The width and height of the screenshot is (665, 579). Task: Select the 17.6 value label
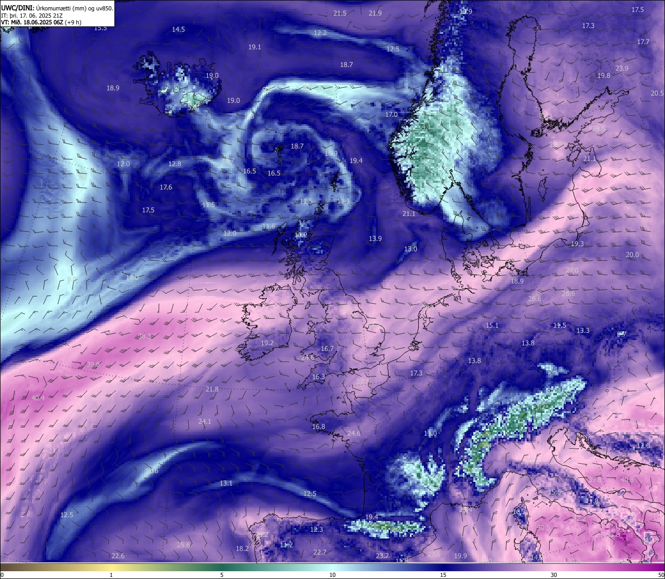(x=166, y=187)
